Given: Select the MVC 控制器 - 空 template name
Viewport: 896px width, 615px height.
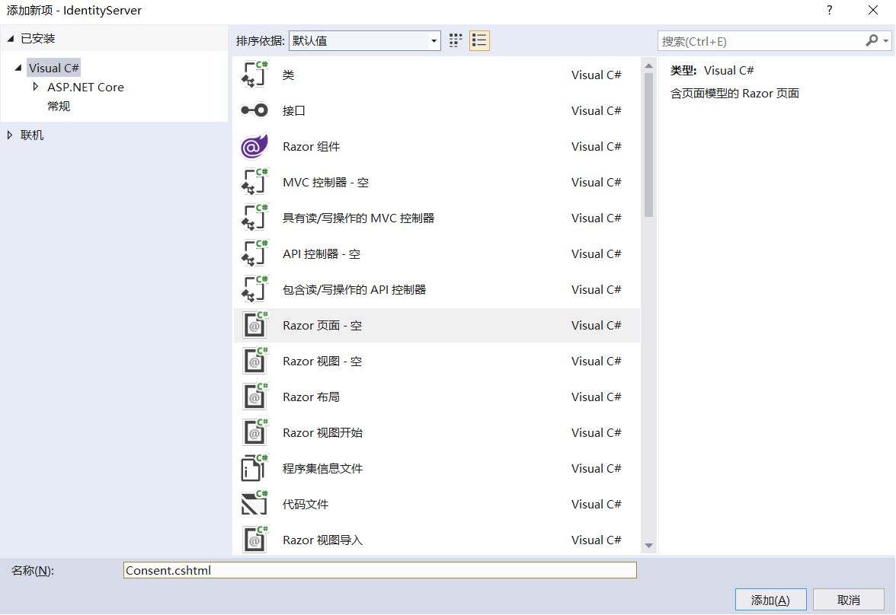Looking at the screenshot, I should pyautogui.click(x=326, y=182).
